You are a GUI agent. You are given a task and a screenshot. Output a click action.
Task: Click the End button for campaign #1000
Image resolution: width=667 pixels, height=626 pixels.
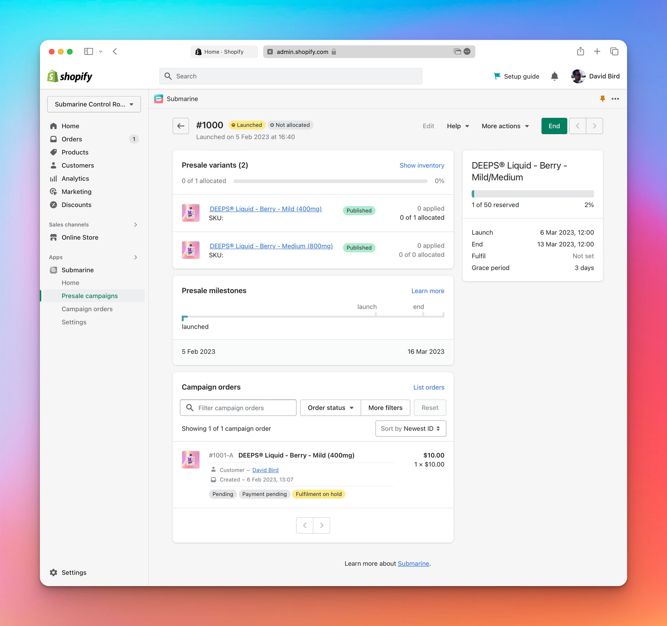pyautogui.click(x=553, y=125)
